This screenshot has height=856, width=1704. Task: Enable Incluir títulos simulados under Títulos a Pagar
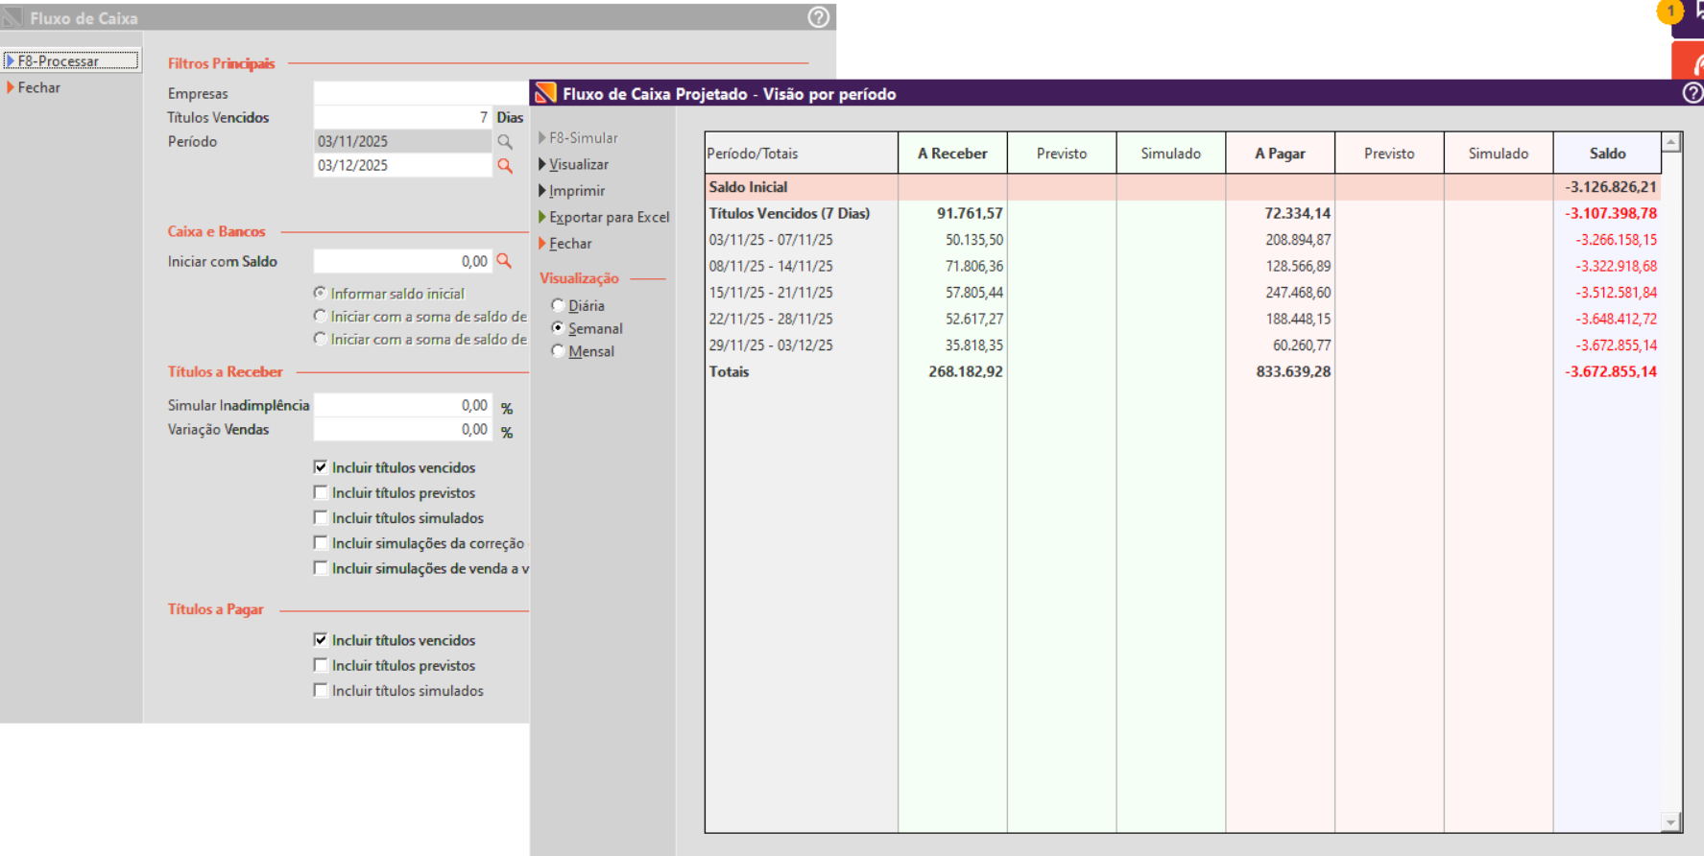(x=321, y=690)
